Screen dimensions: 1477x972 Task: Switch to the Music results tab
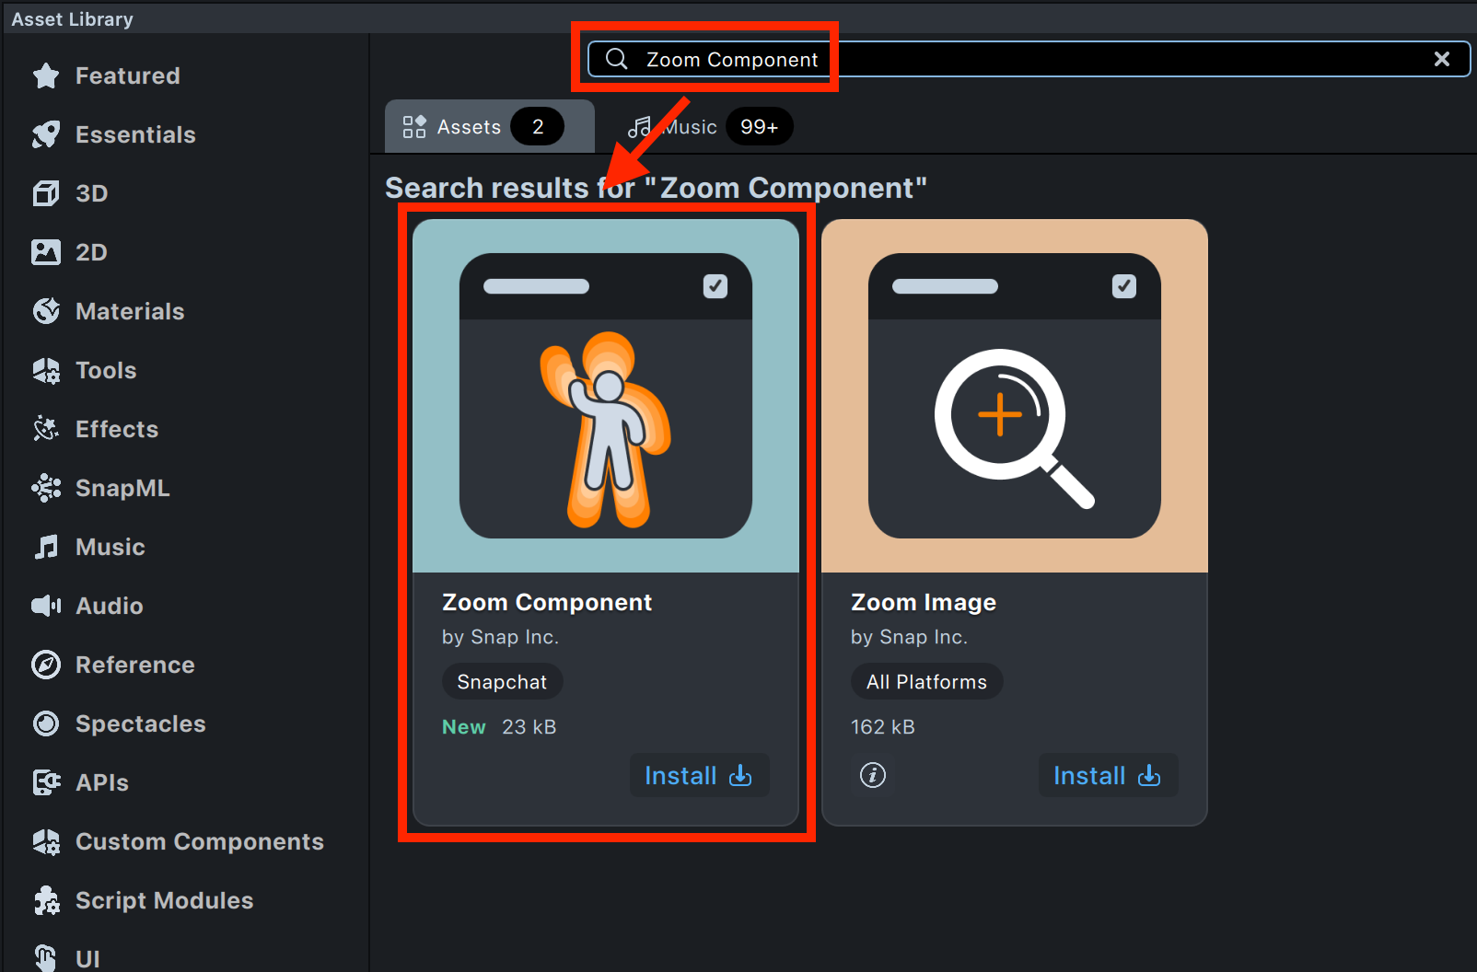[709, 127]
